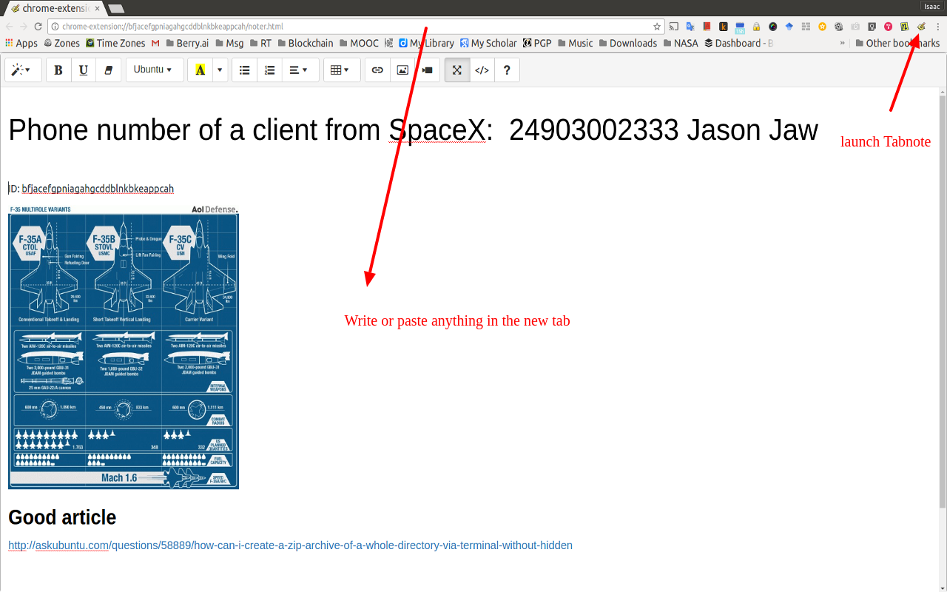Launch the Tabnote extension icon

click(x=921, y=27)
